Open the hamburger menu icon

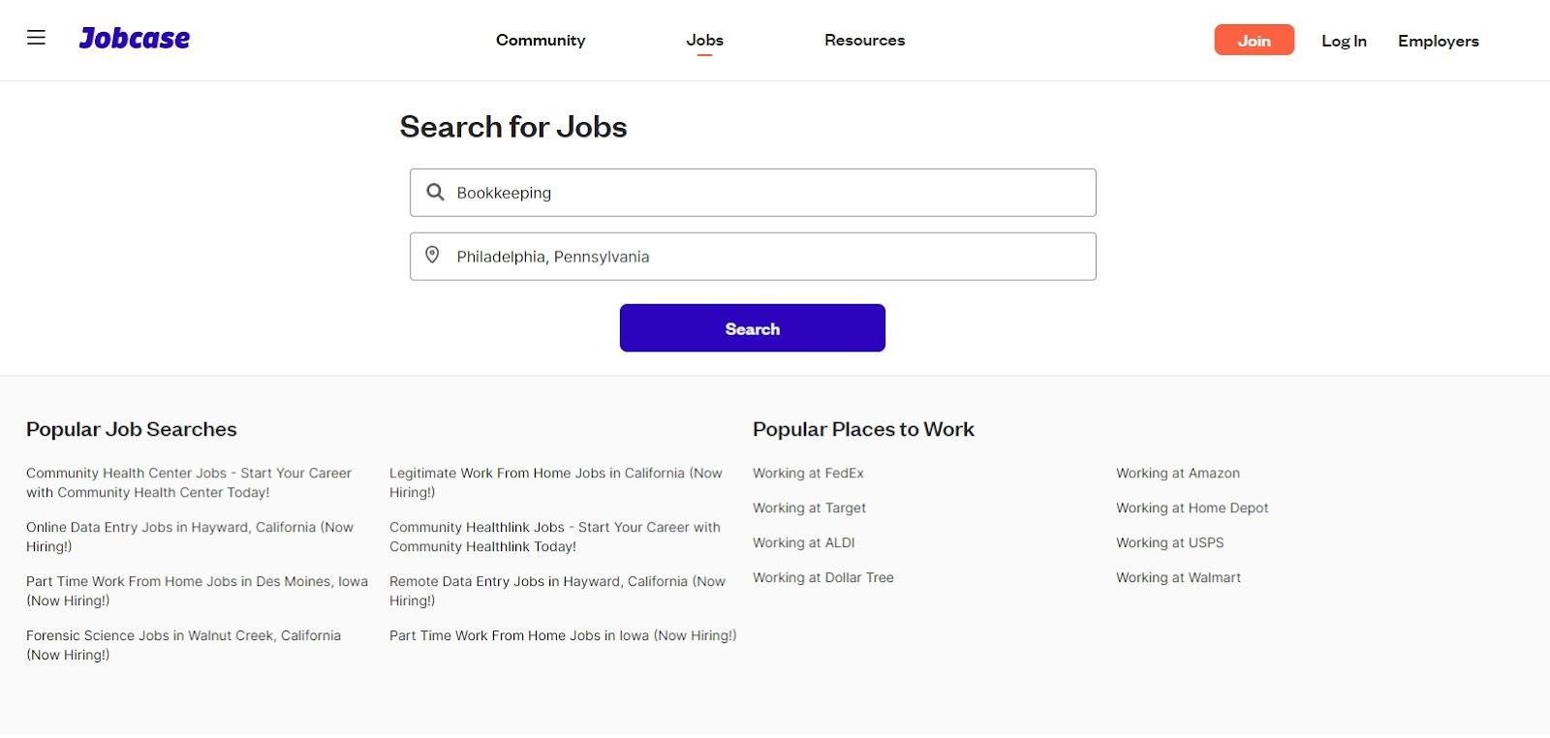[36, 38]
